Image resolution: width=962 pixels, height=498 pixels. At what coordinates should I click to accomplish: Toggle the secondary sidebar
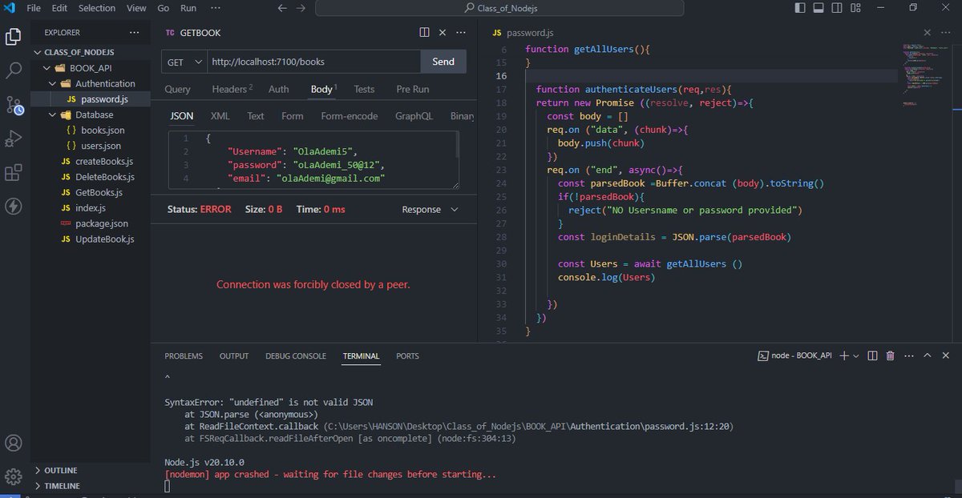coord(836,7)
